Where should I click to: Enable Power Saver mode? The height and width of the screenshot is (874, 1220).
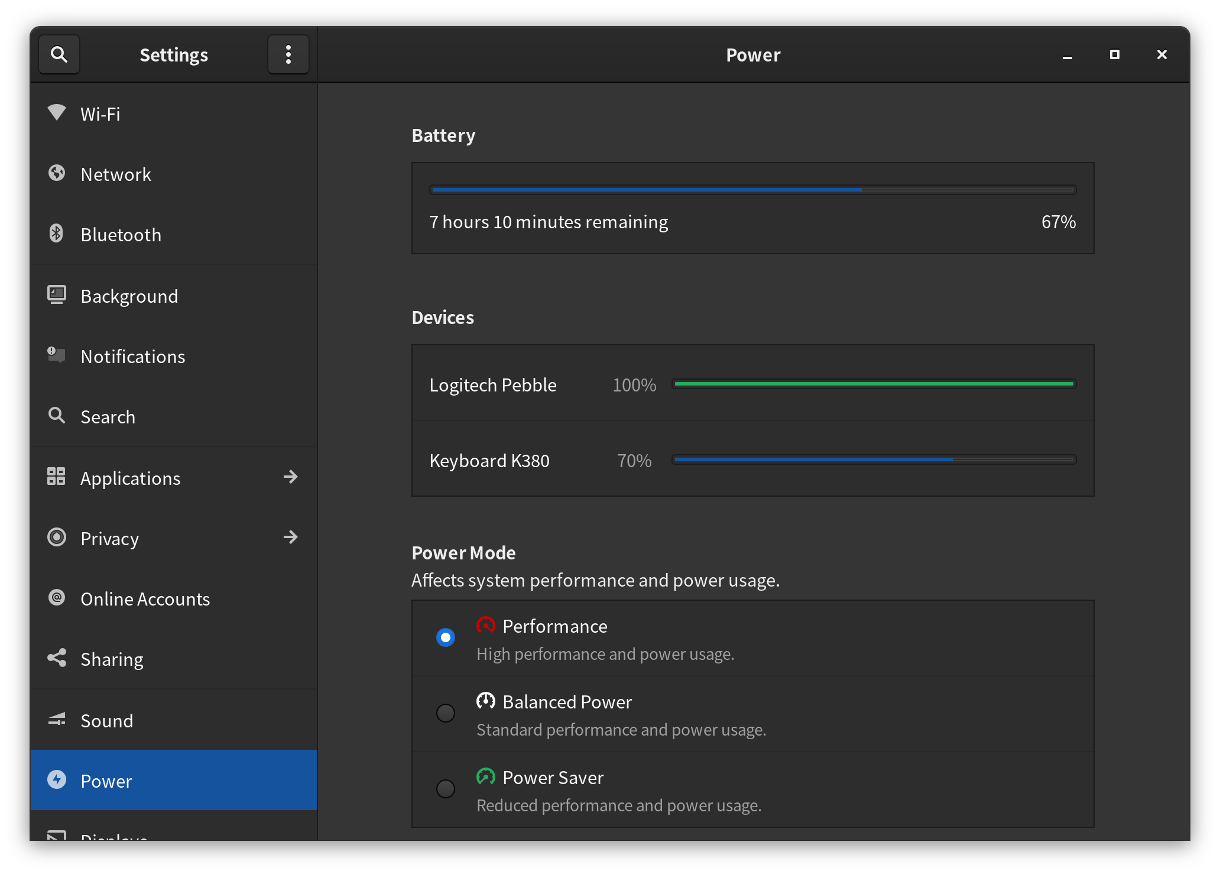[x=445, y=789]
